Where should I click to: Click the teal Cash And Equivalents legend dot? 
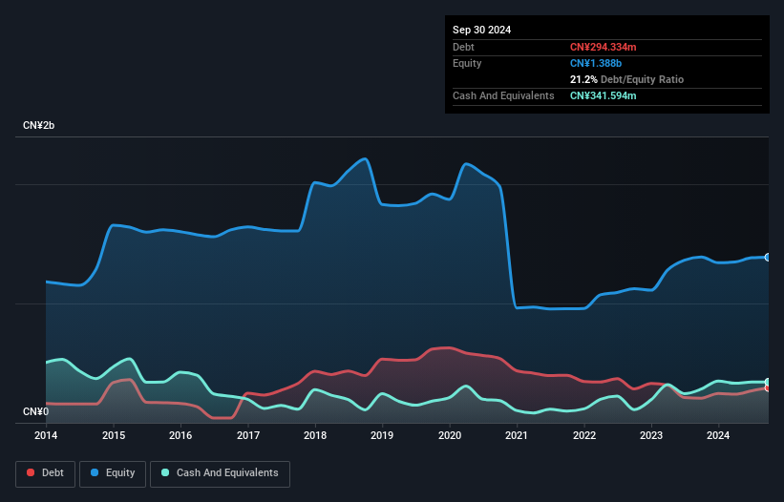click(x=165, y=472)
